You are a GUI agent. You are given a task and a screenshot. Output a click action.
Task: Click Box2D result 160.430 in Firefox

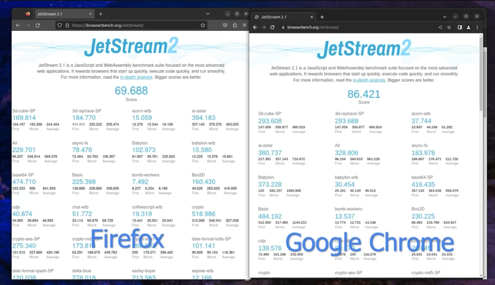point(204,182)
